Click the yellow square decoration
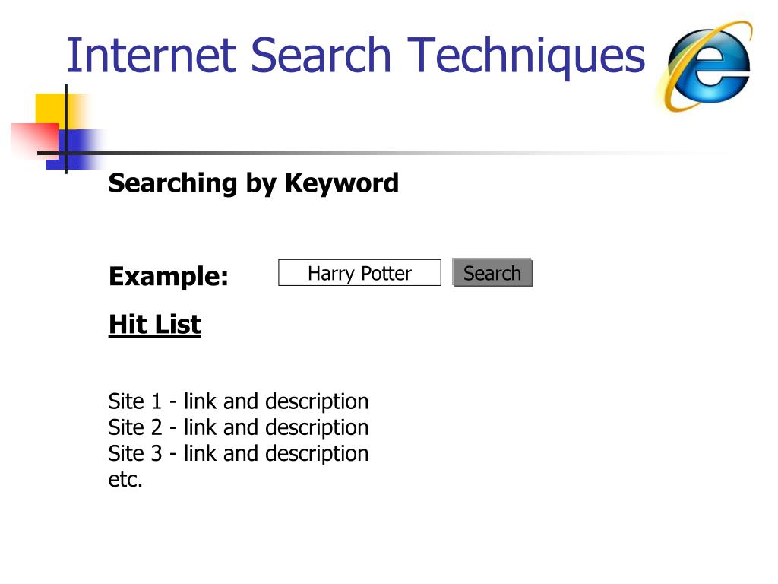The width and height of the screenshot is (778, 584). (55, 111)
